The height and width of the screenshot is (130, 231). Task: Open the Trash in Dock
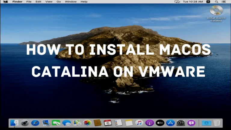(x=217, y=123)
